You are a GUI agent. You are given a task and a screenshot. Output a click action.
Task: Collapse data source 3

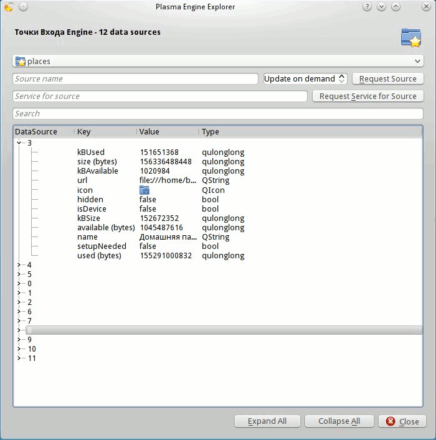coord(19,143)
